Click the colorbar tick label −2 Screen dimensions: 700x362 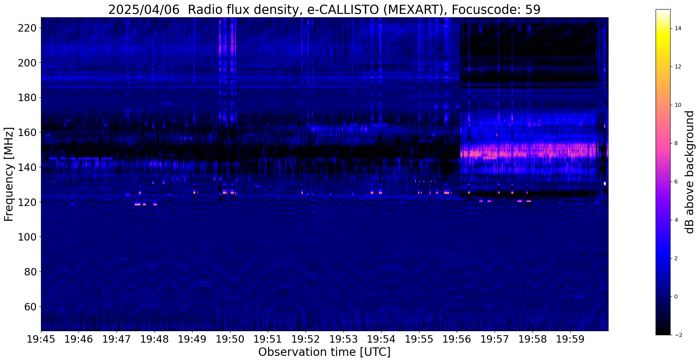pyautogui.click(x=678, y=335)
